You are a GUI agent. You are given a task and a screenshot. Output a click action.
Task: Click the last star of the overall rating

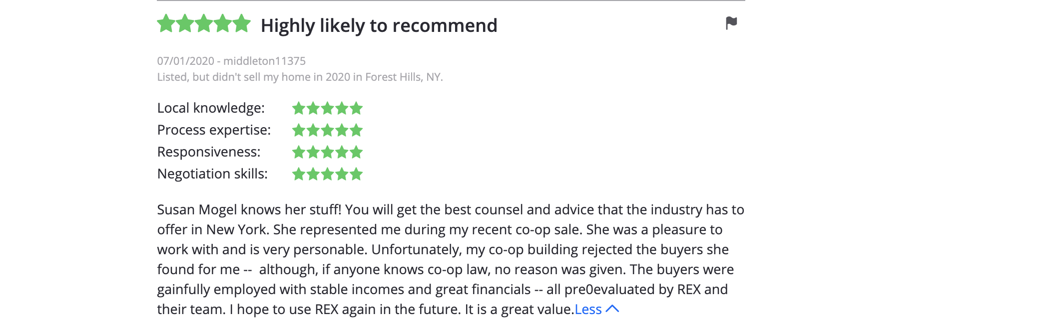[x=242, y=23]
